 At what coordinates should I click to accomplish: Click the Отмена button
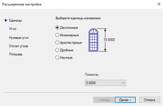tap(150, 100)
